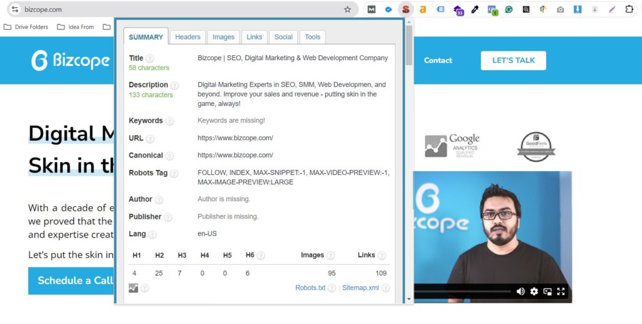Activate the eyedropper color picker extension

[475, 9]
